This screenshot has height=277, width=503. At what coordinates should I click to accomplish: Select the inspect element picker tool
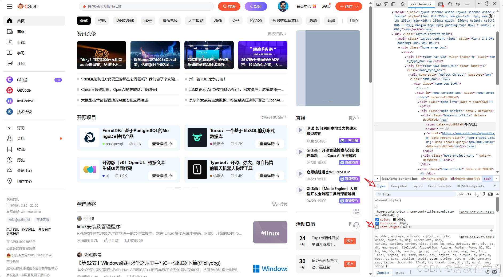coord(378,4)
